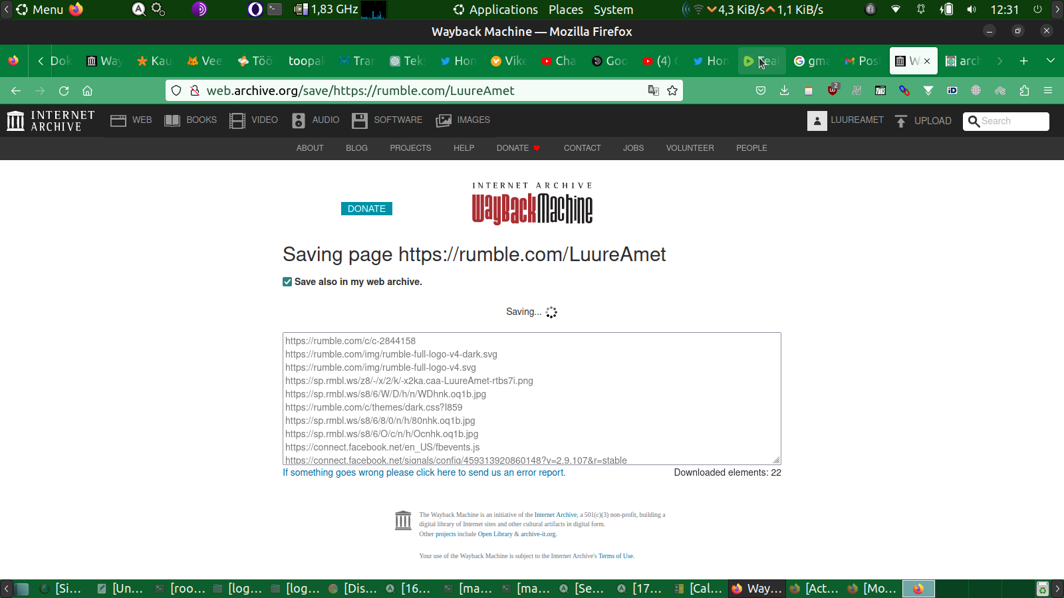Open the System menu
Image resolution: width=1064 pixels, height=598 pixels.
(613, 9)
